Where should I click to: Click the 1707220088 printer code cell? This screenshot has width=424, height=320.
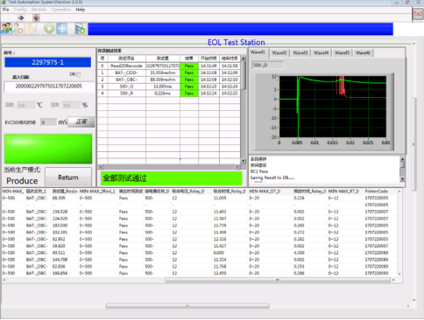[377, 253]
